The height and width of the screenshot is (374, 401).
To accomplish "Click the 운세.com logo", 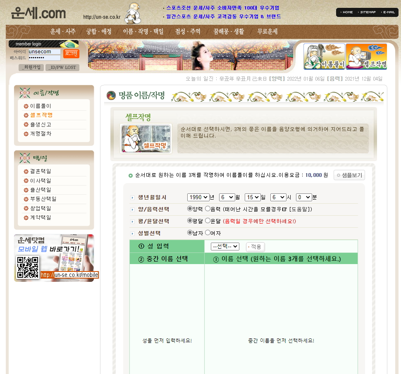I will click(38, 13).
